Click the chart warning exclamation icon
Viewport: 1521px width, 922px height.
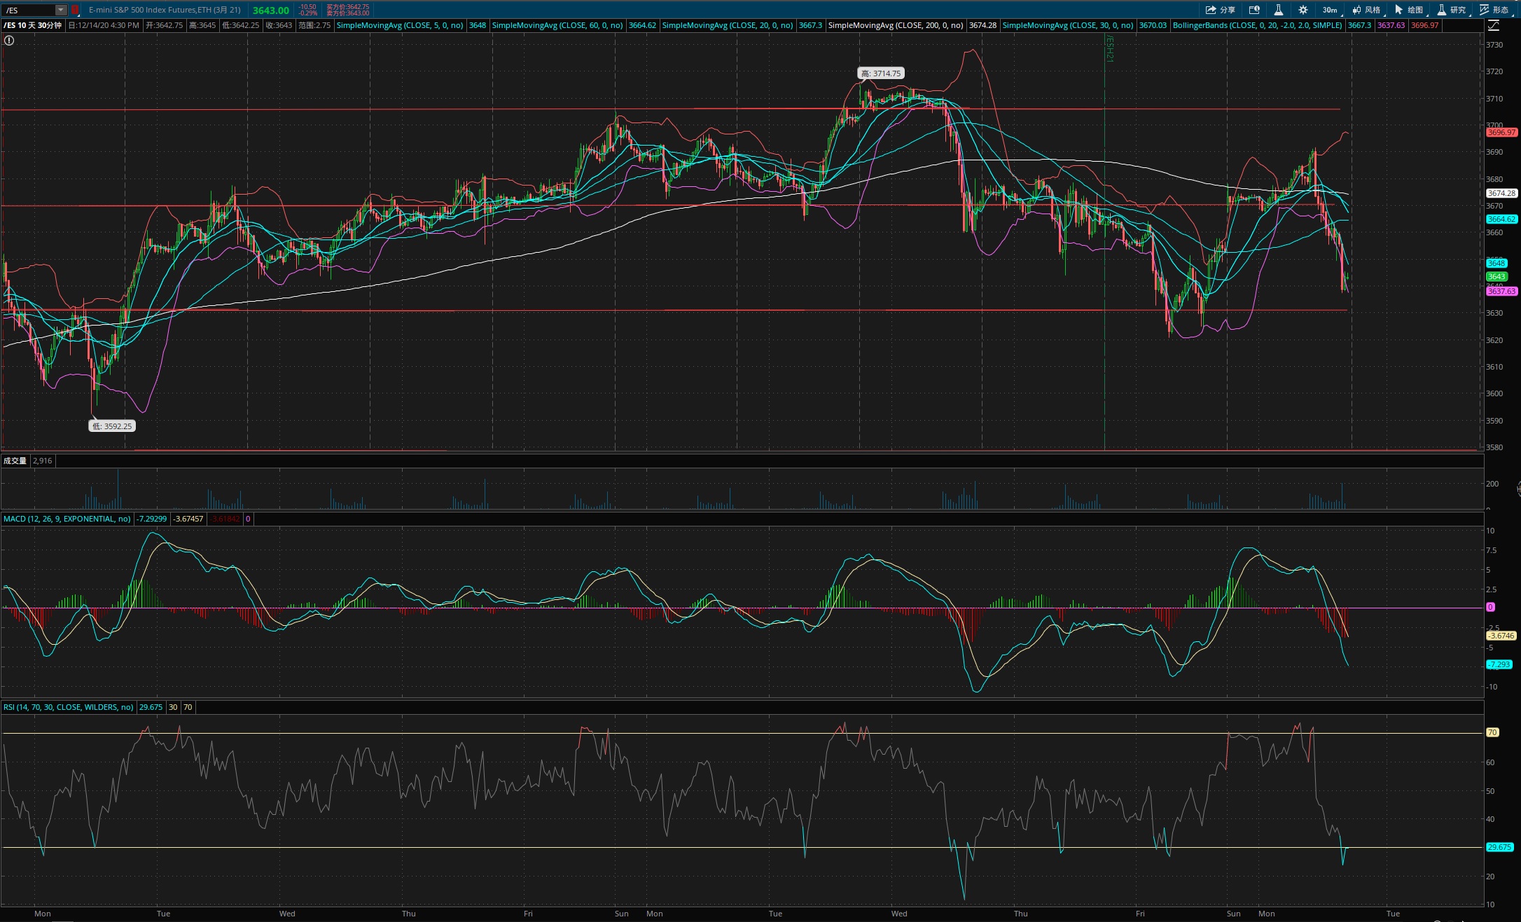pos(9,41)
